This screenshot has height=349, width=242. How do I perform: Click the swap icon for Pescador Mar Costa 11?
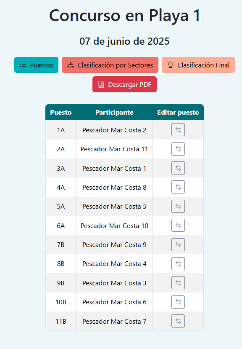click(178, 149)
